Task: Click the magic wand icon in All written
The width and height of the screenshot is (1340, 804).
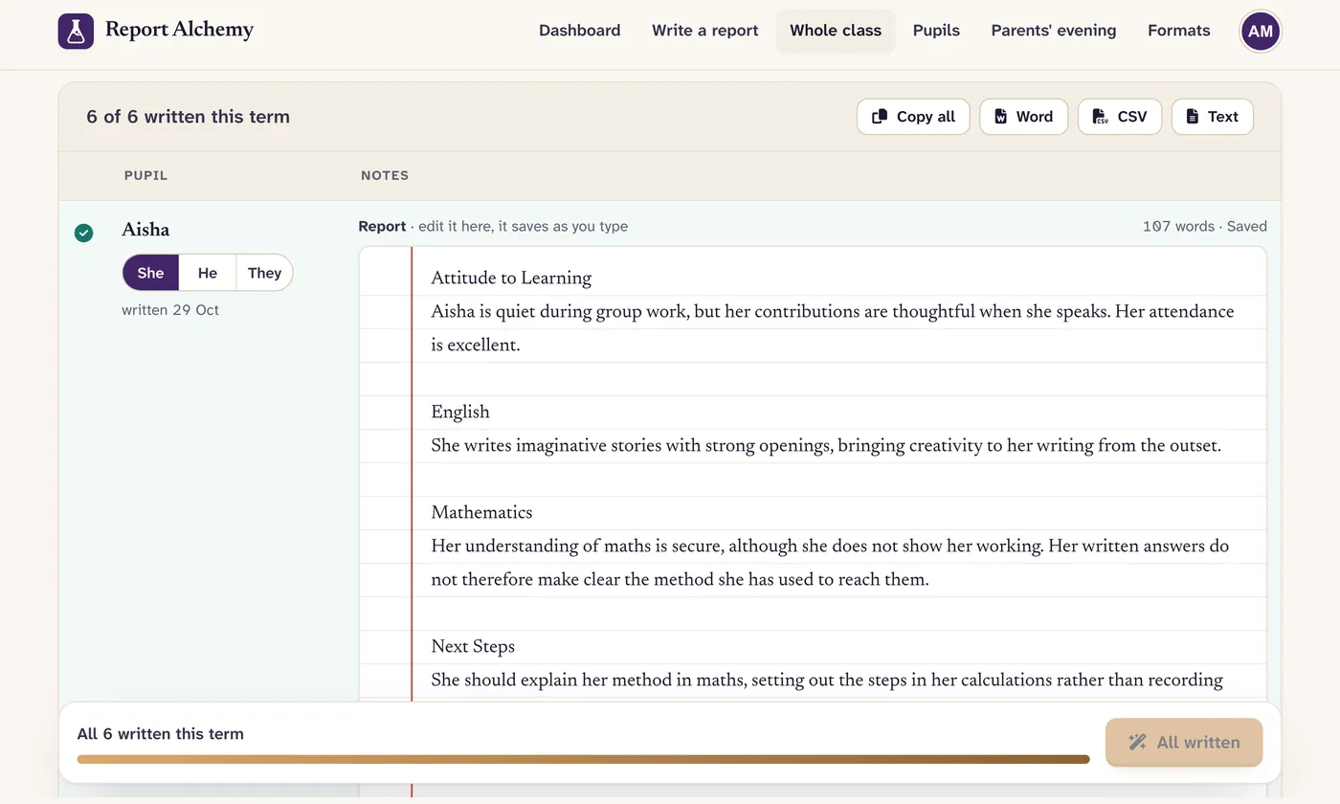Action: tap(1137, 742)
